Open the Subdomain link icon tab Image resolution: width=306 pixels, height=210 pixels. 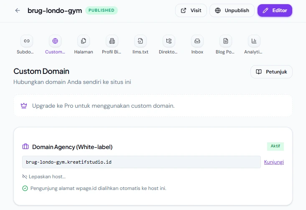tap(27, 41)
